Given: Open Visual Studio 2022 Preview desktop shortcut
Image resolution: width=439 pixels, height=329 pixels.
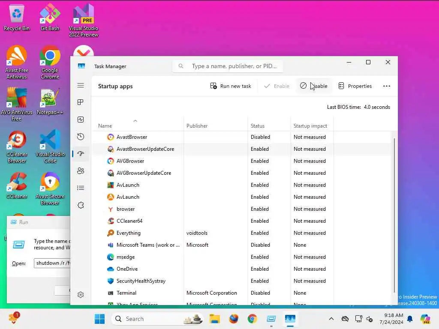Looking at the screenshot, I should pos(84,21).
